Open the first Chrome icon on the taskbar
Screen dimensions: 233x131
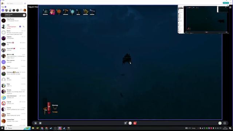42,128
